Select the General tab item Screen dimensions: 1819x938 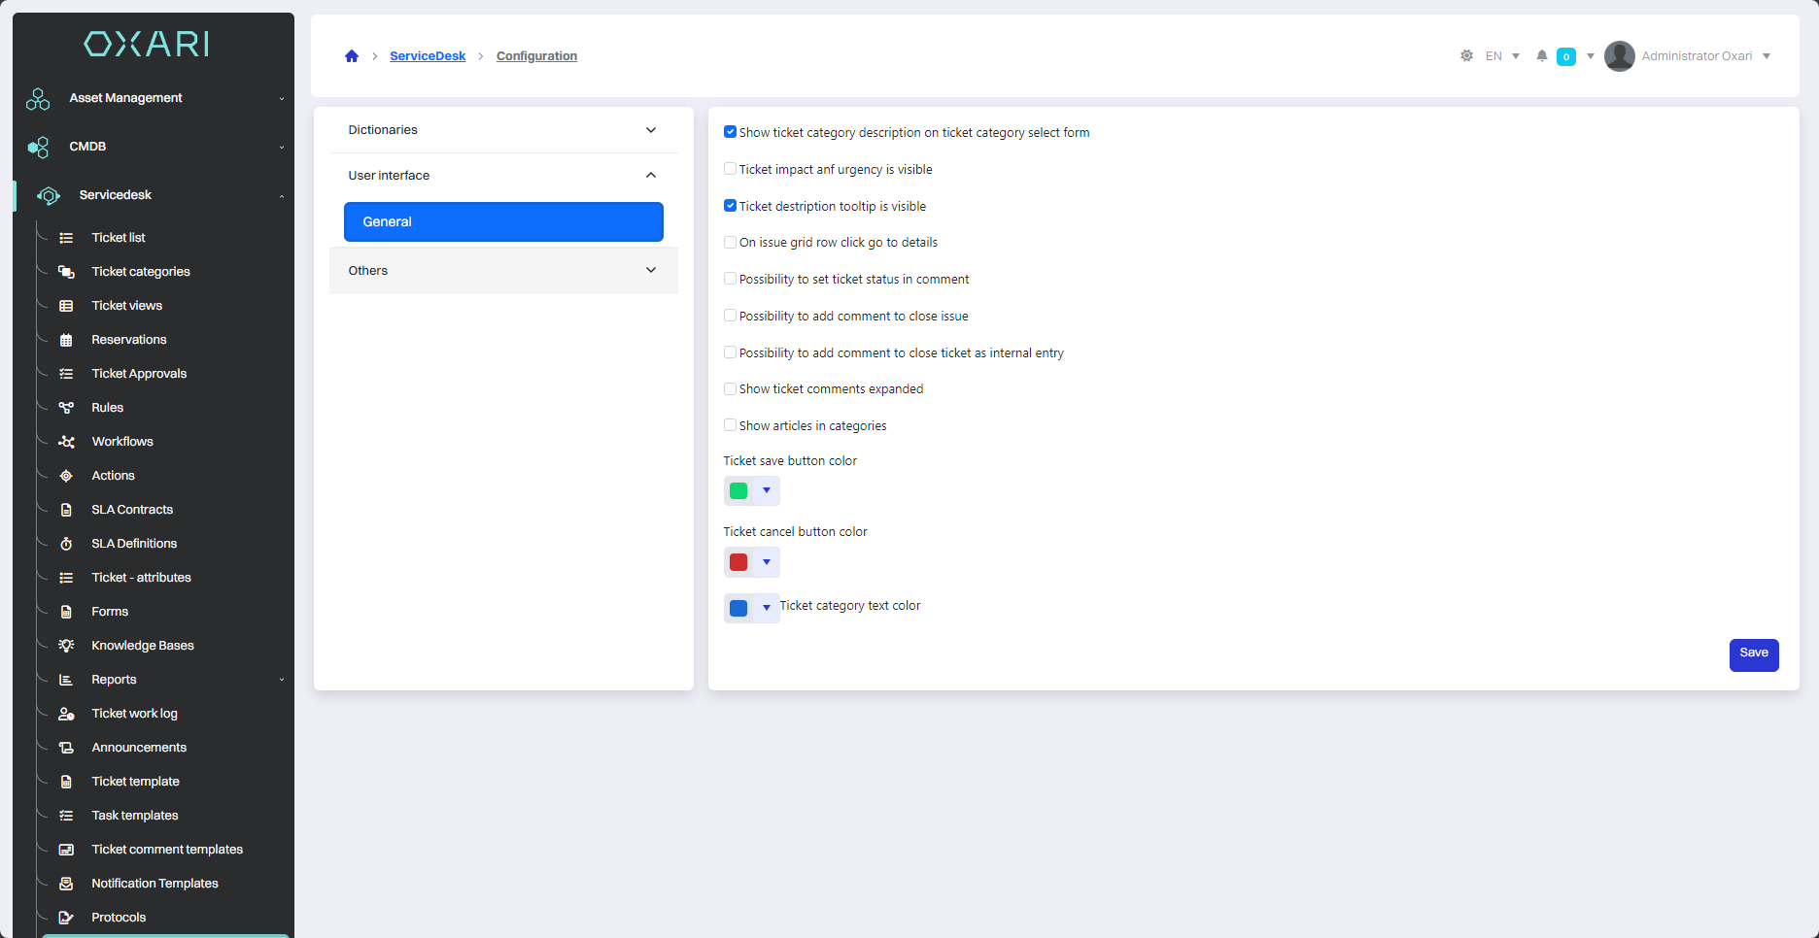(x=502, y=222)
